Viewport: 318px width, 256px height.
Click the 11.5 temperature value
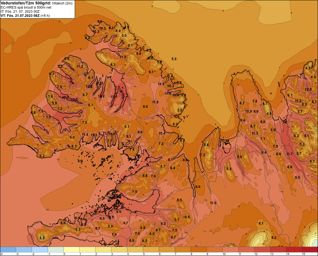pos(123,57)
